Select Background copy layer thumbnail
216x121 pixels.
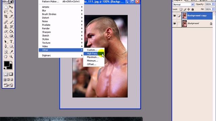point(185,16)
